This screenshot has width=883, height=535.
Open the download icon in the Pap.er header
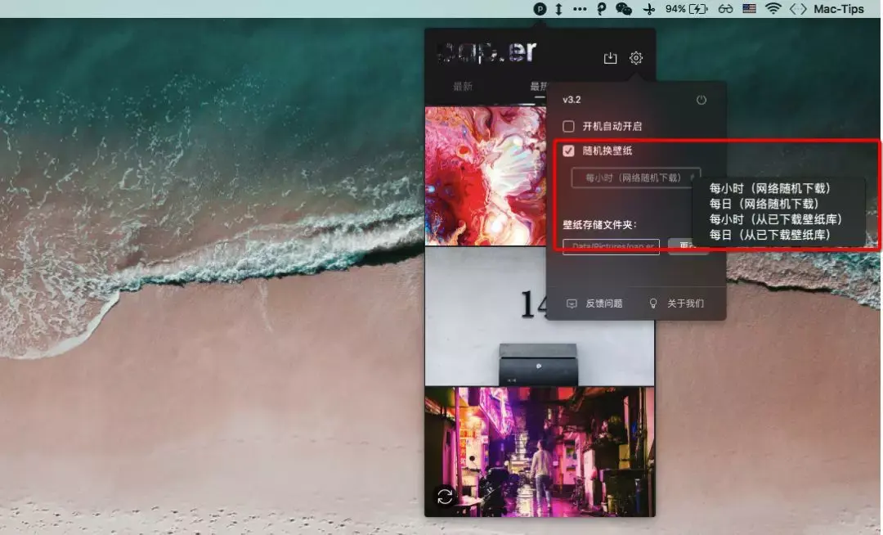[x=609, y=57]
